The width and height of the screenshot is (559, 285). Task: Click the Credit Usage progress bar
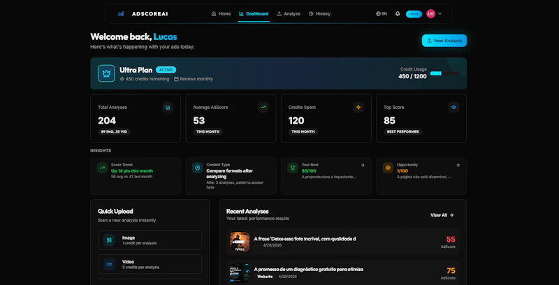444,73
